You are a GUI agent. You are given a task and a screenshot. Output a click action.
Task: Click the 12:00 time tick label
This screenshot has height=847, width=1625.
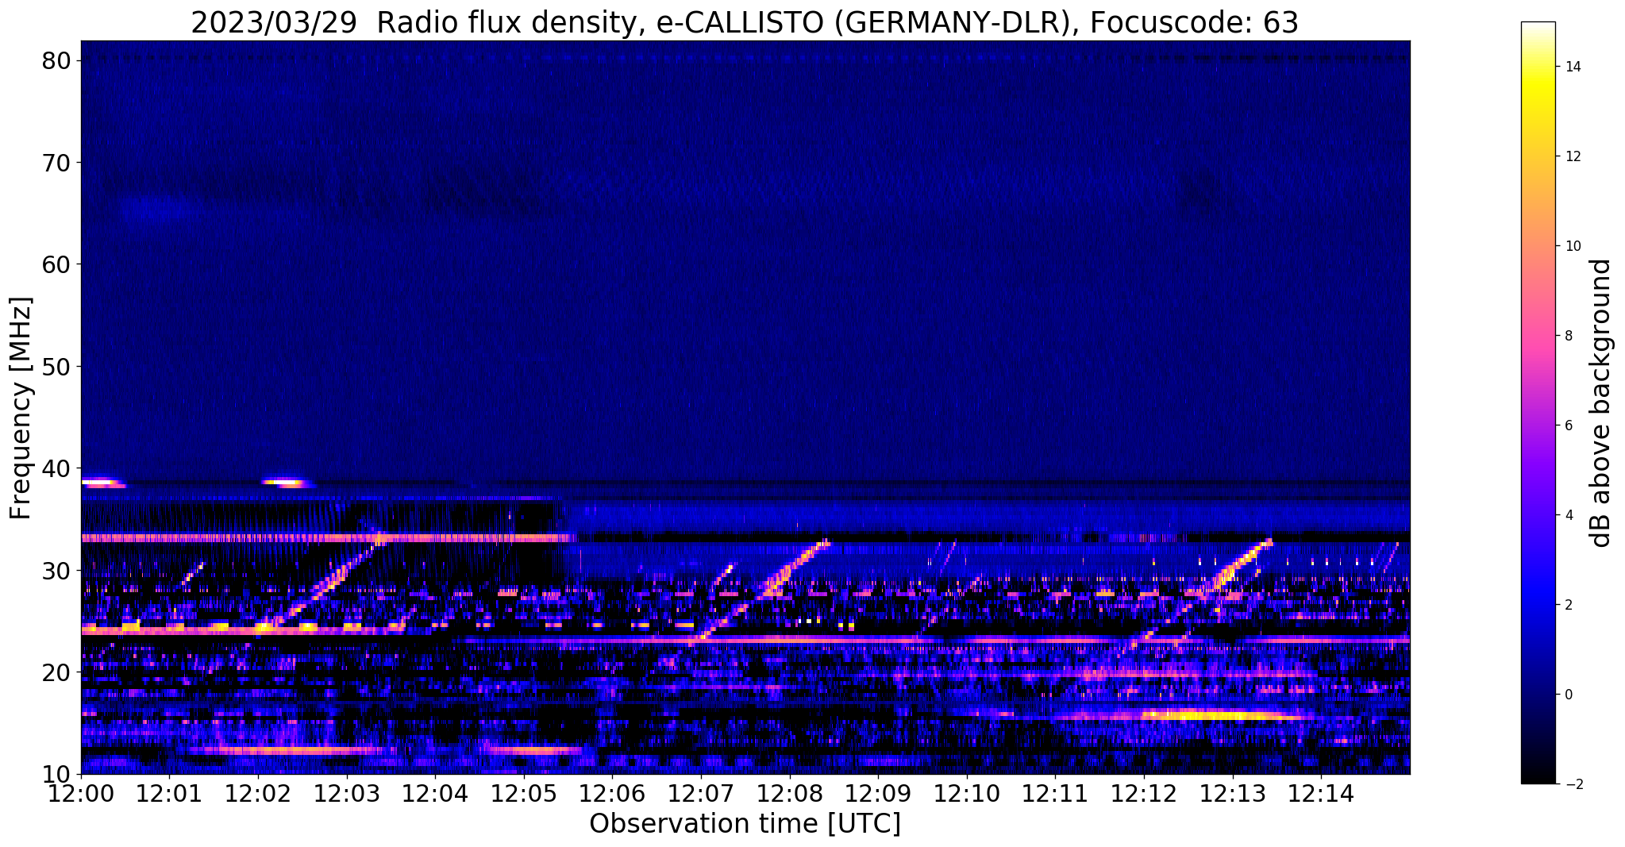coord(81,794)
